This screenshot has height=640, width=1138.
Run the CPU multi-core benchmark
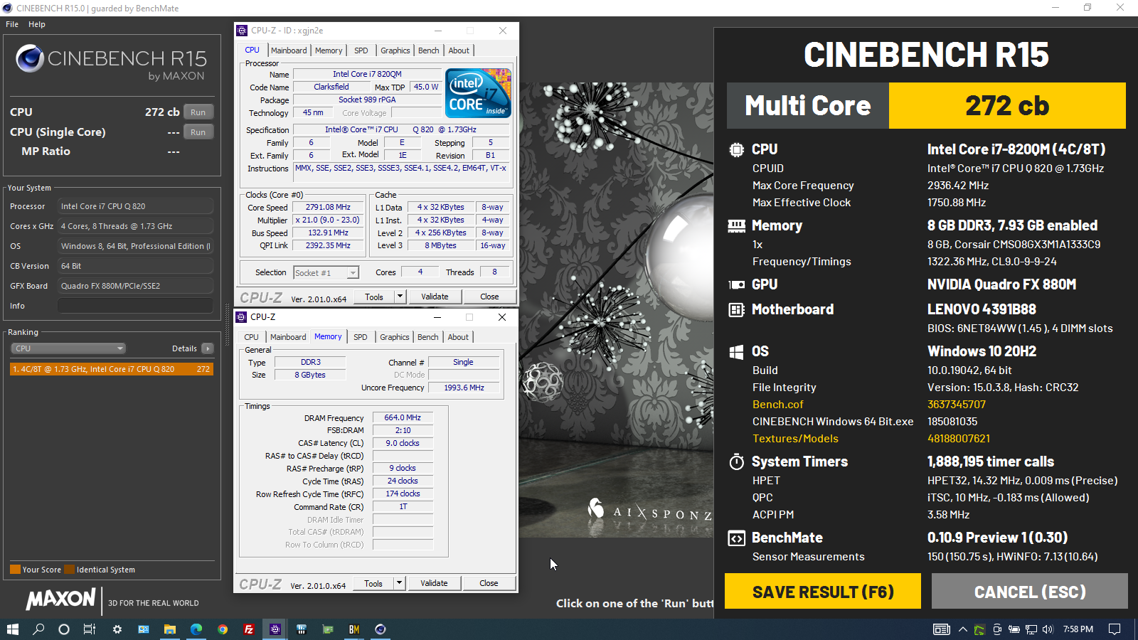click(x=198, y=112)
